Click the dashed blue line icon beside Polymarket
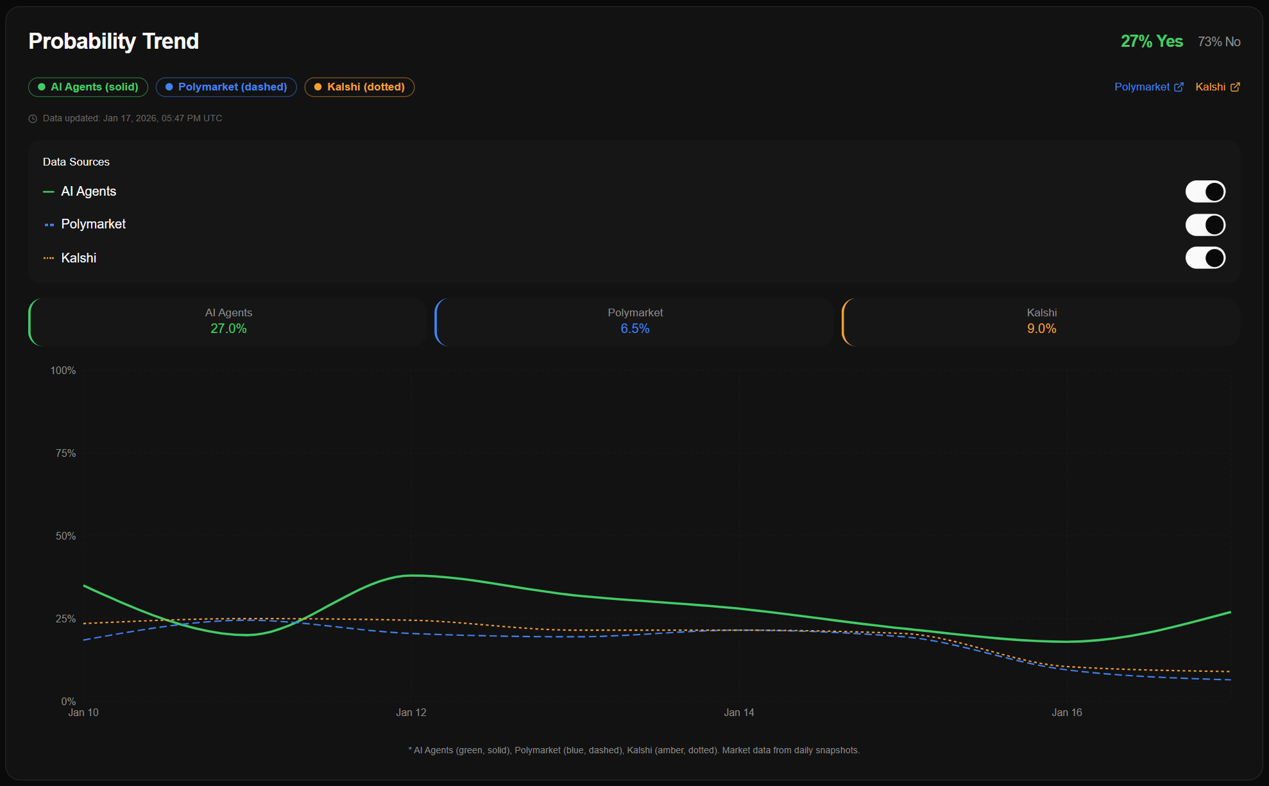Screen dimensions: 1269x786 [x=49, y=224]
